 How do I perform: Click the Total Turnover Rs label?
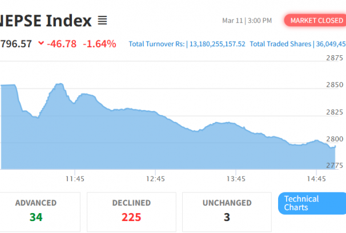[x=157, y=44]
